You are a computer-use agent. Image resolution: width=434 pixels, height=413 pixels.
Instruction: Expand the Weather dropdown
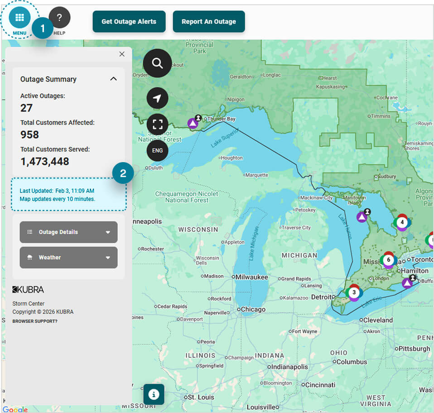point(68,257)
